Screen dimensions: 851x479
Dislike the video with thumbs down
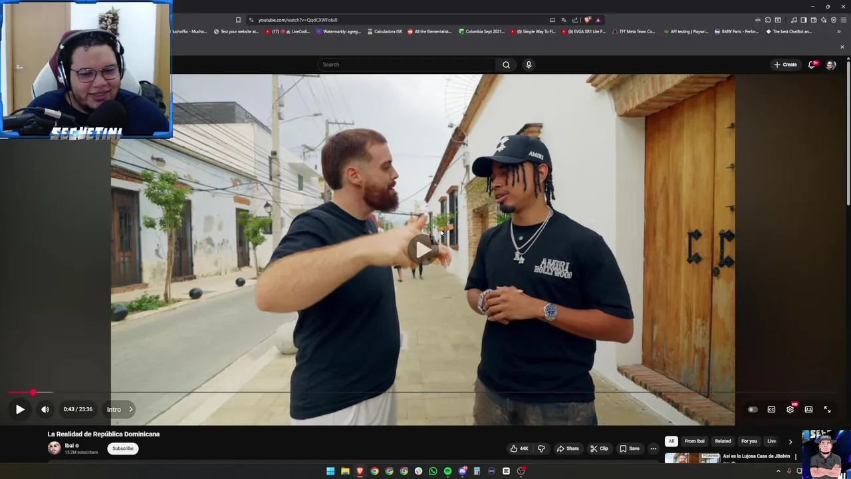coord(541,448)
